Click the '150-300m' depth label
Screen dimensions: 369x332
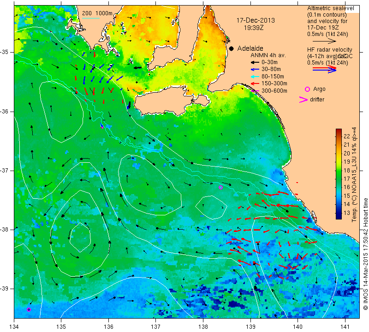pyautogui.click(x=274, y=83)
